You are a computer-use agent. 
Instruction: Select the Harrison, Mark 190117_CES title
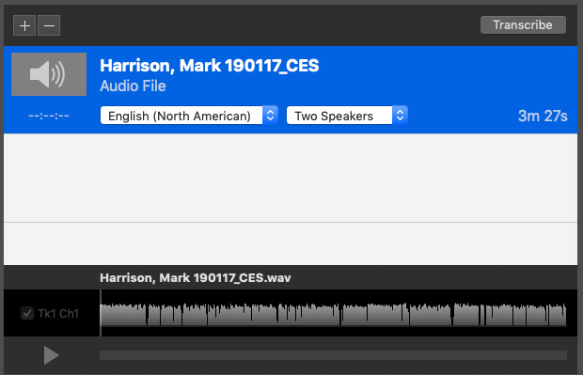210,66
